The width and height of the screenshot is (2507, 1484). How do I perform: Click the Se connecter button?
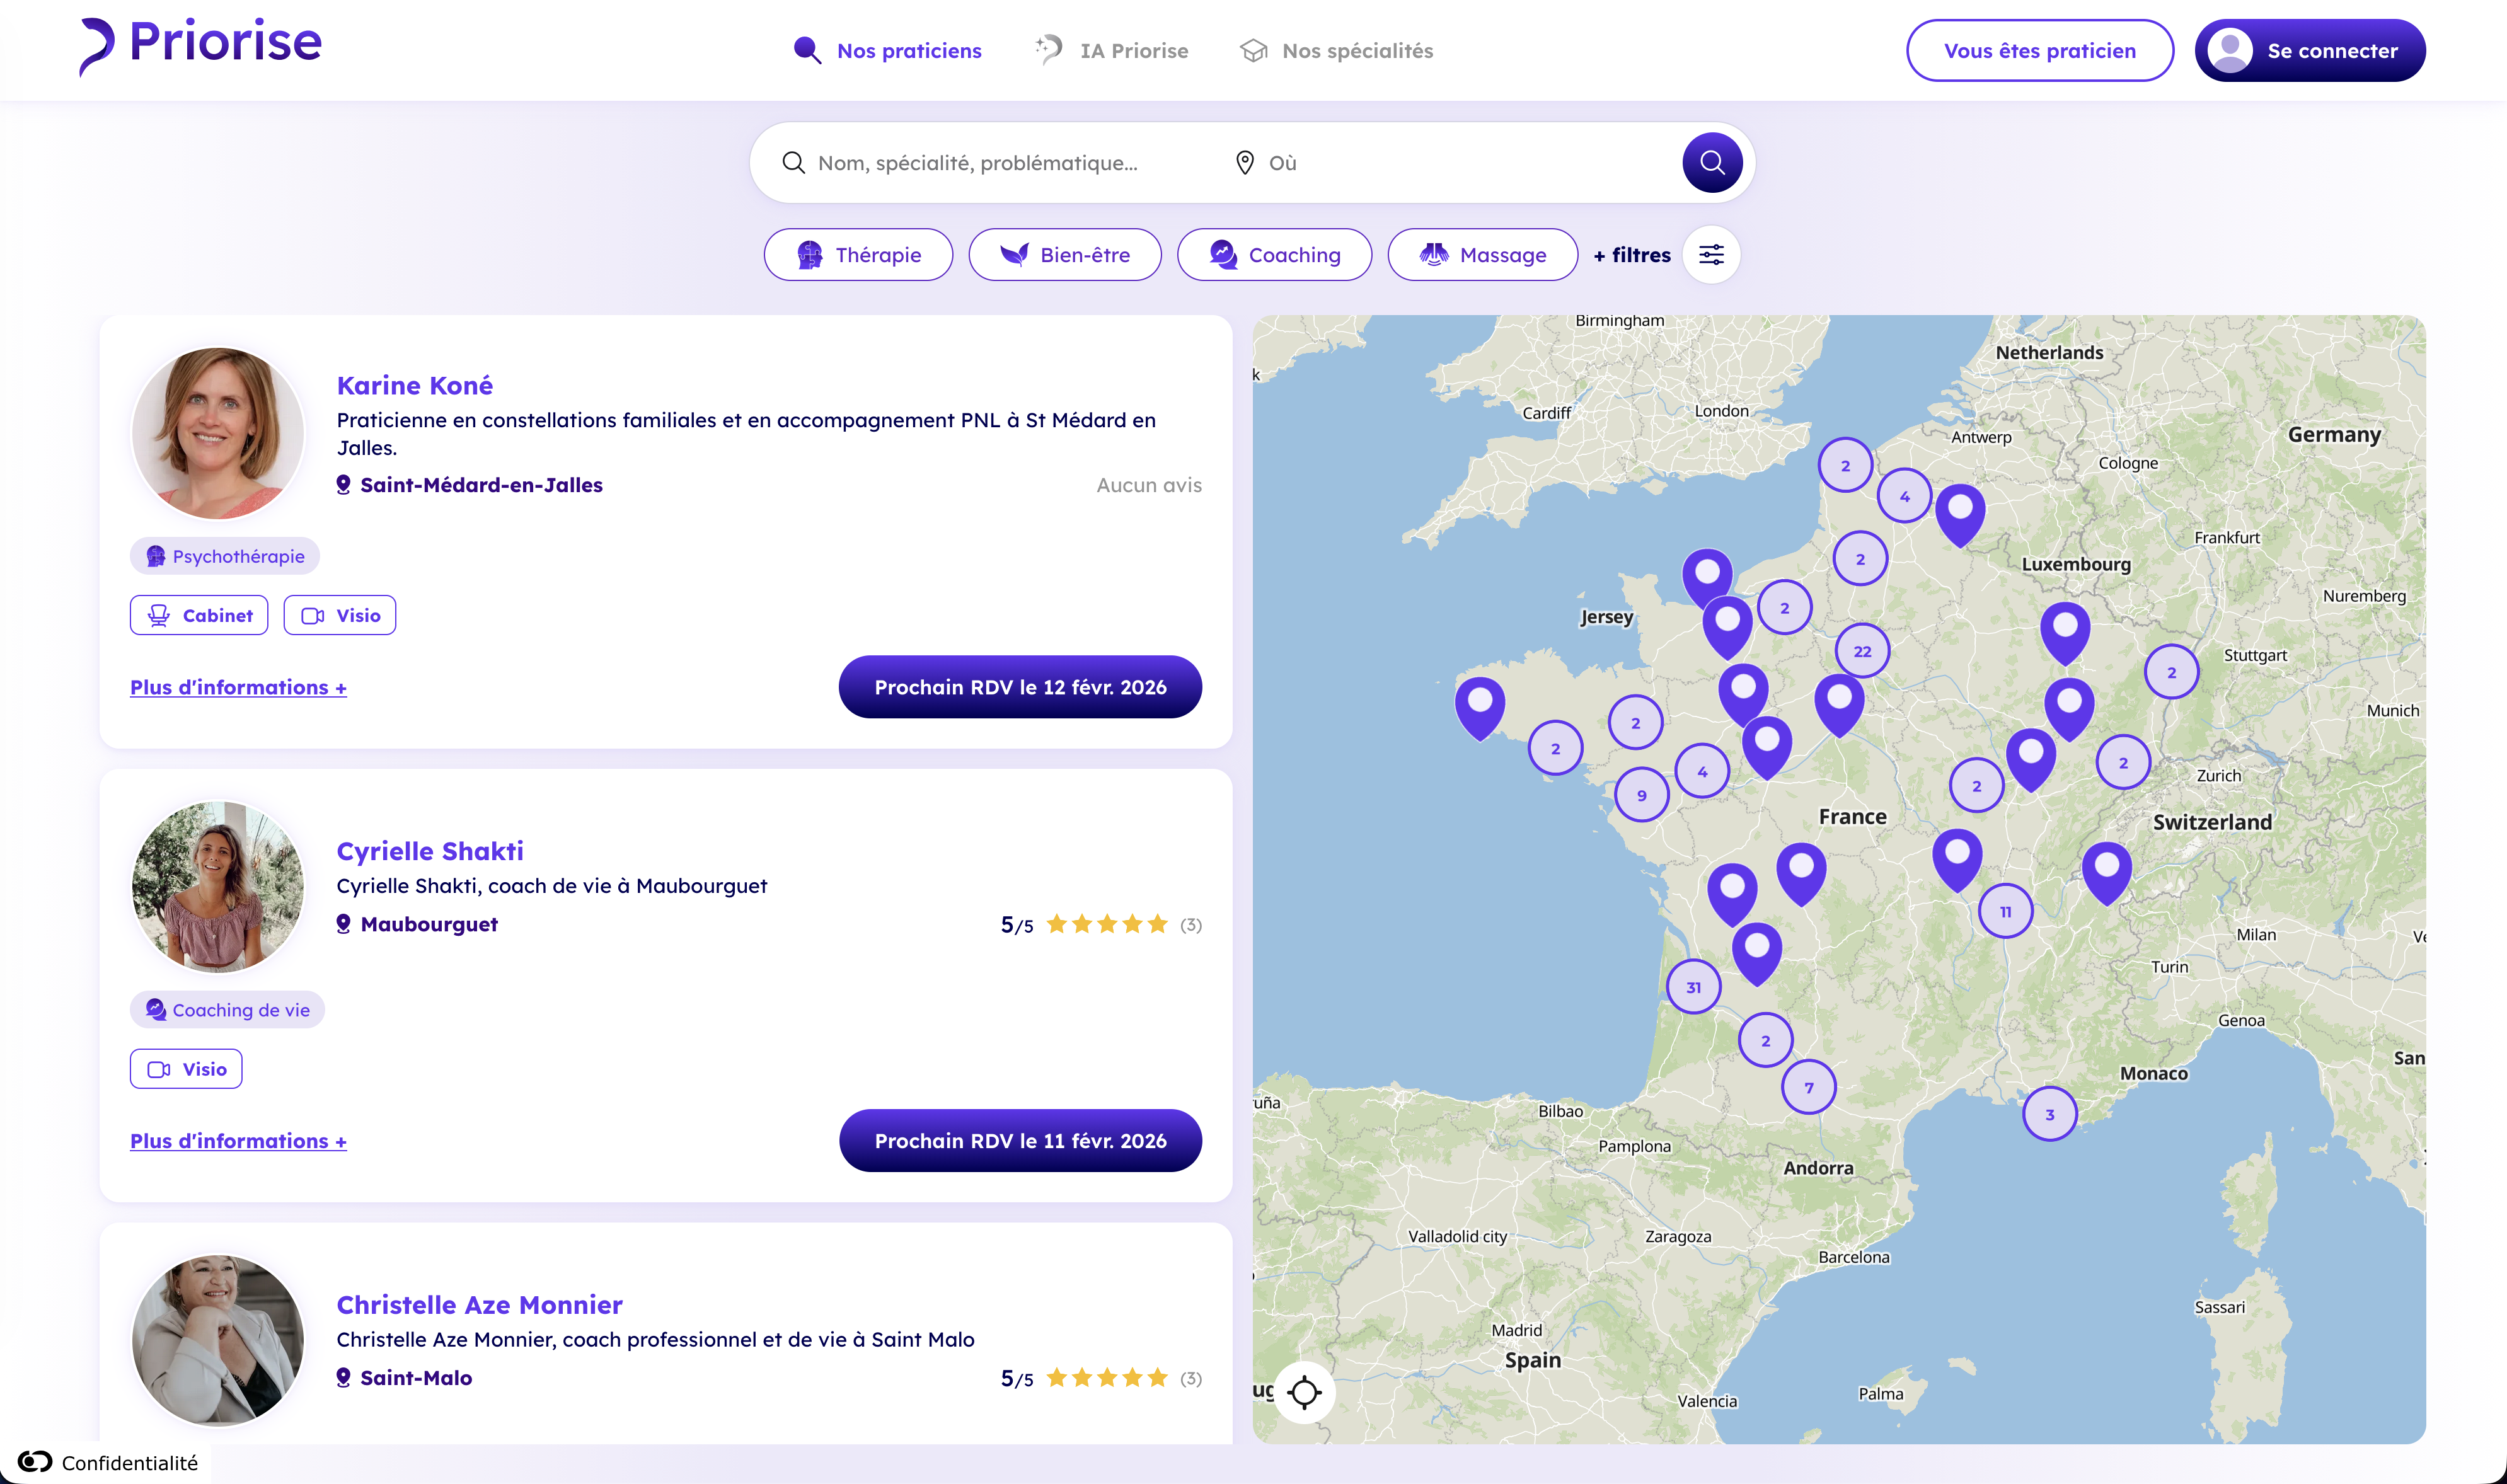(x=2309, y=50)
